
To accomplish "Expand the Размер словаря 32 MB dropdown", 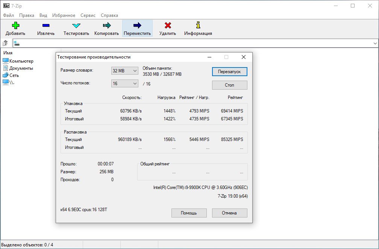I will click(125, 70).
